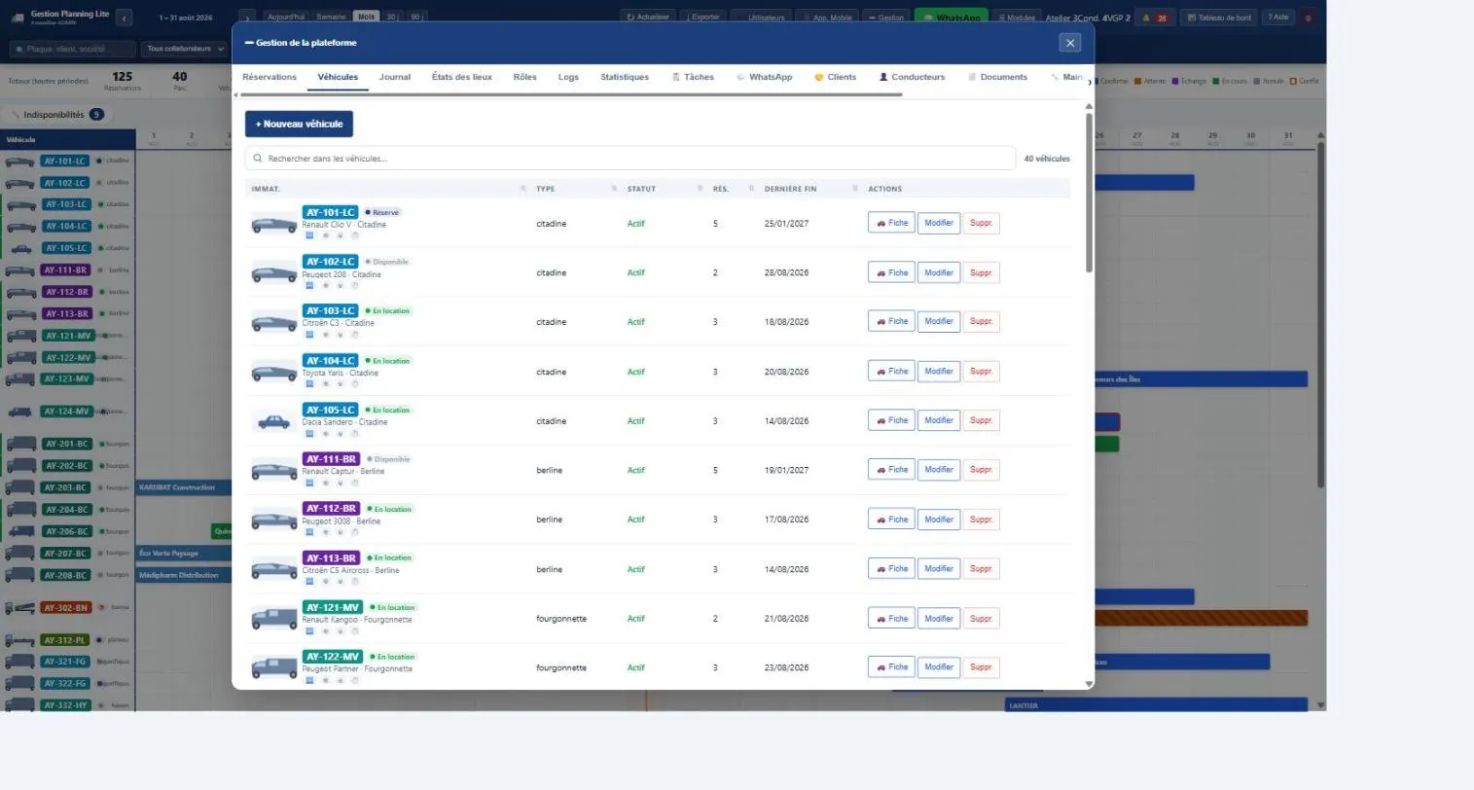The image size is (1474, 790).
Task: Open Fiche for vehicle AY-112-BR
Action: (x=891, y=520)
